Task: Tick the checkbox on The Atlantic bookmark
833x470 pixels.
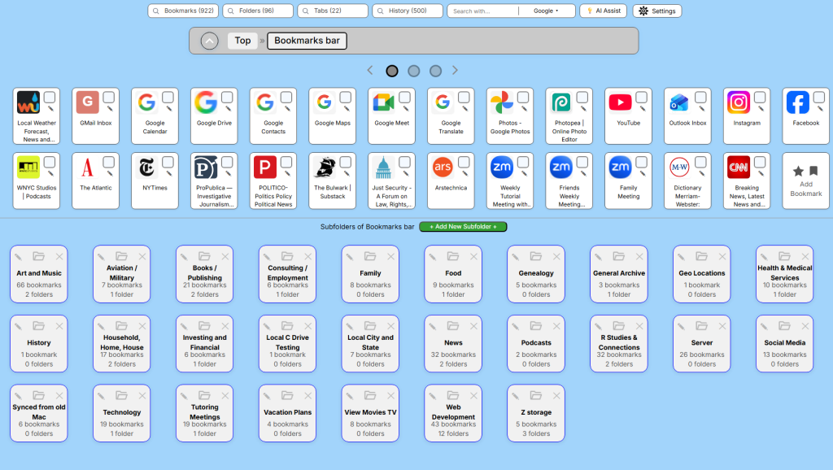Action: tap(109, 162)
